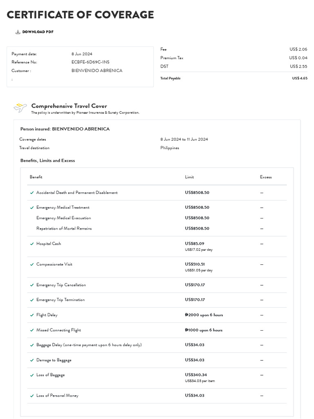Click the airplane travel cover icon
This screenshot has height=419, width=314.
(x=20, y=108)
